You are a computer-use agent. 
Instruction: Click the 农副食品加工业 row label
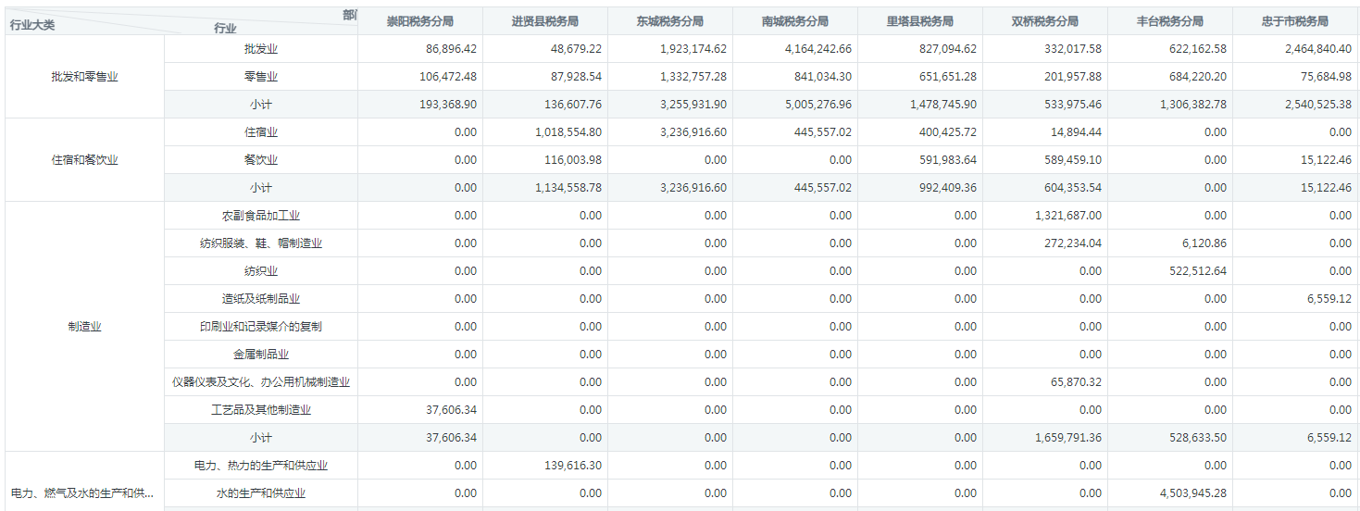pyautogui.click(x=261, y=216)
